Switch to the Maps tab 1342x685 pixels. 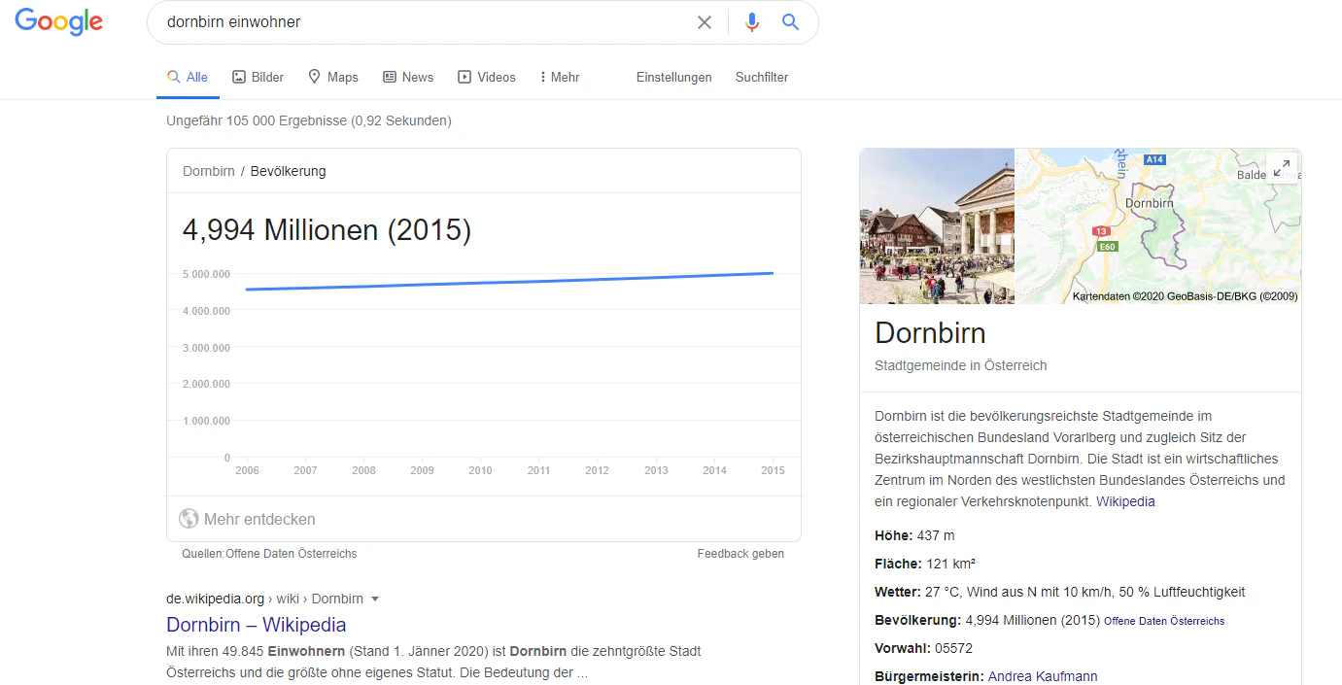point(333,78)
